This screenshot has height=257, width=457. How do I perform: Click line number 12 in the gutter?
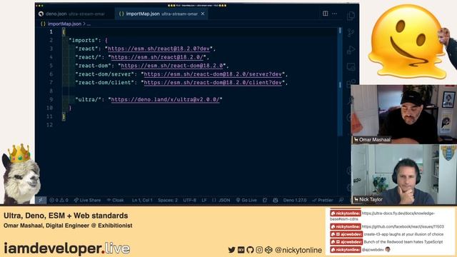click(50, 125)
